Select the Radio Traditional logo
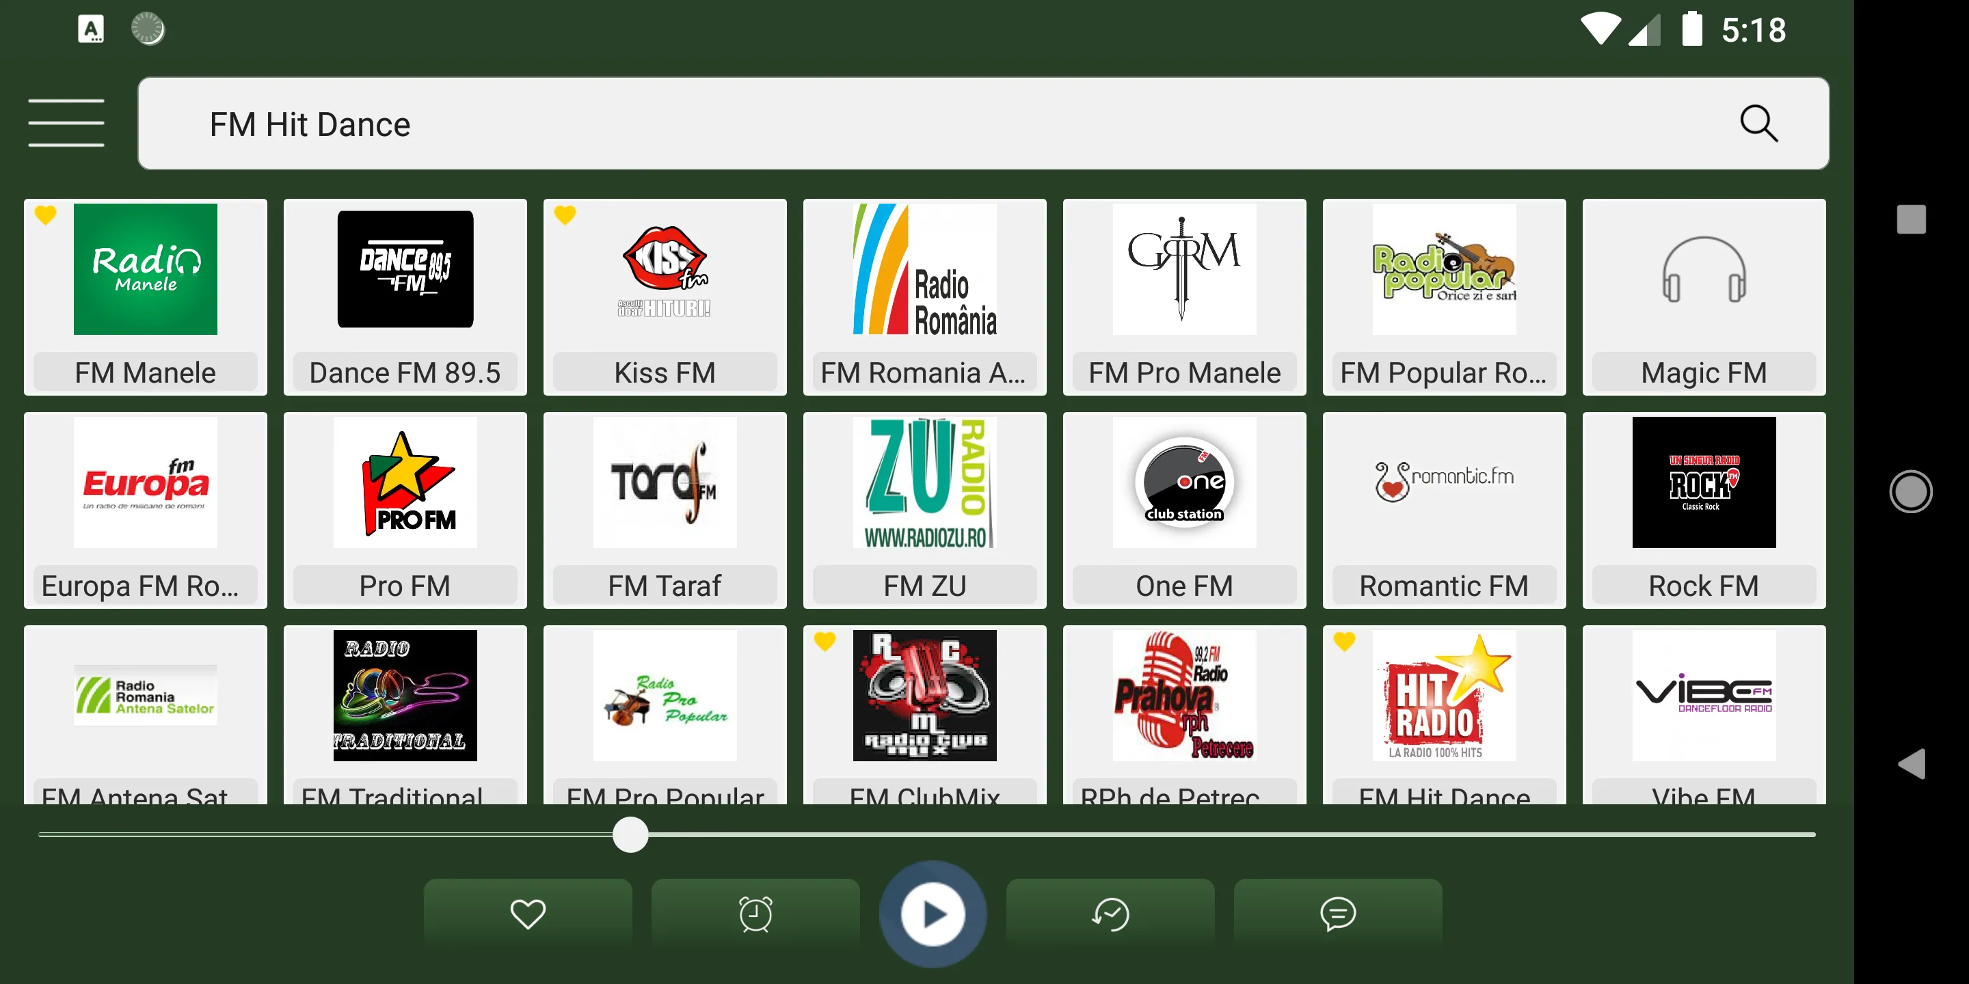 coord(405,695)
